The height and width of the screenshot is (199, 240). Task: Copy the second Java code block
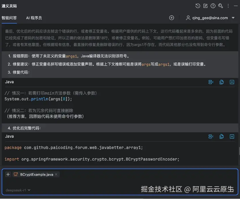[x=221, y=136]
